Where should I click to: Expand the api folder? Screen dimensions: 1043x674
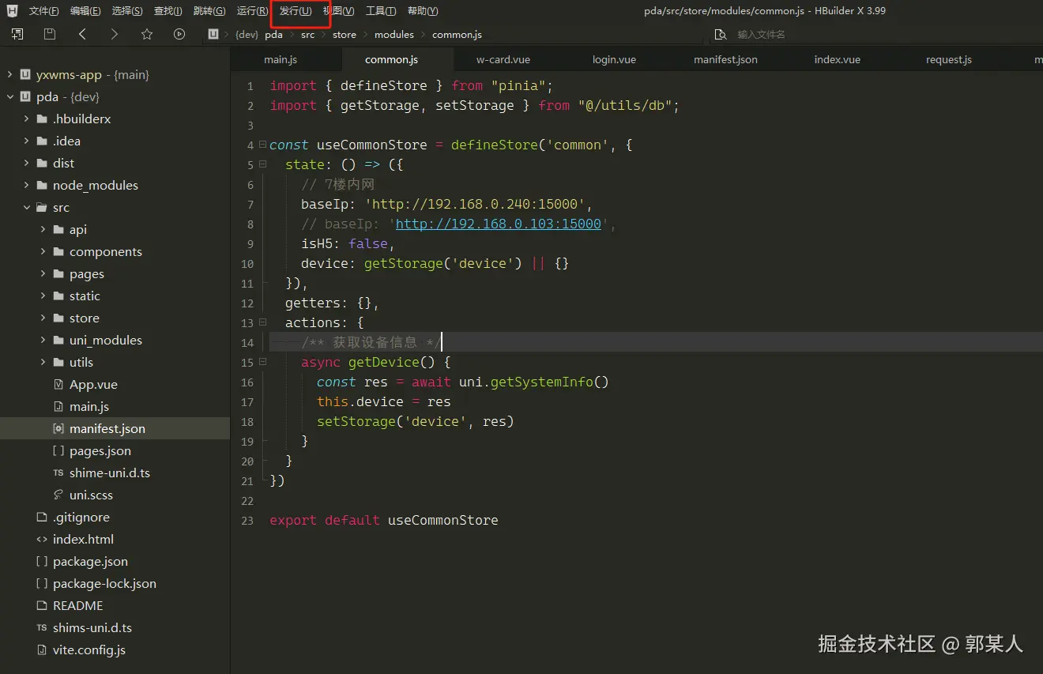point(43,229)
